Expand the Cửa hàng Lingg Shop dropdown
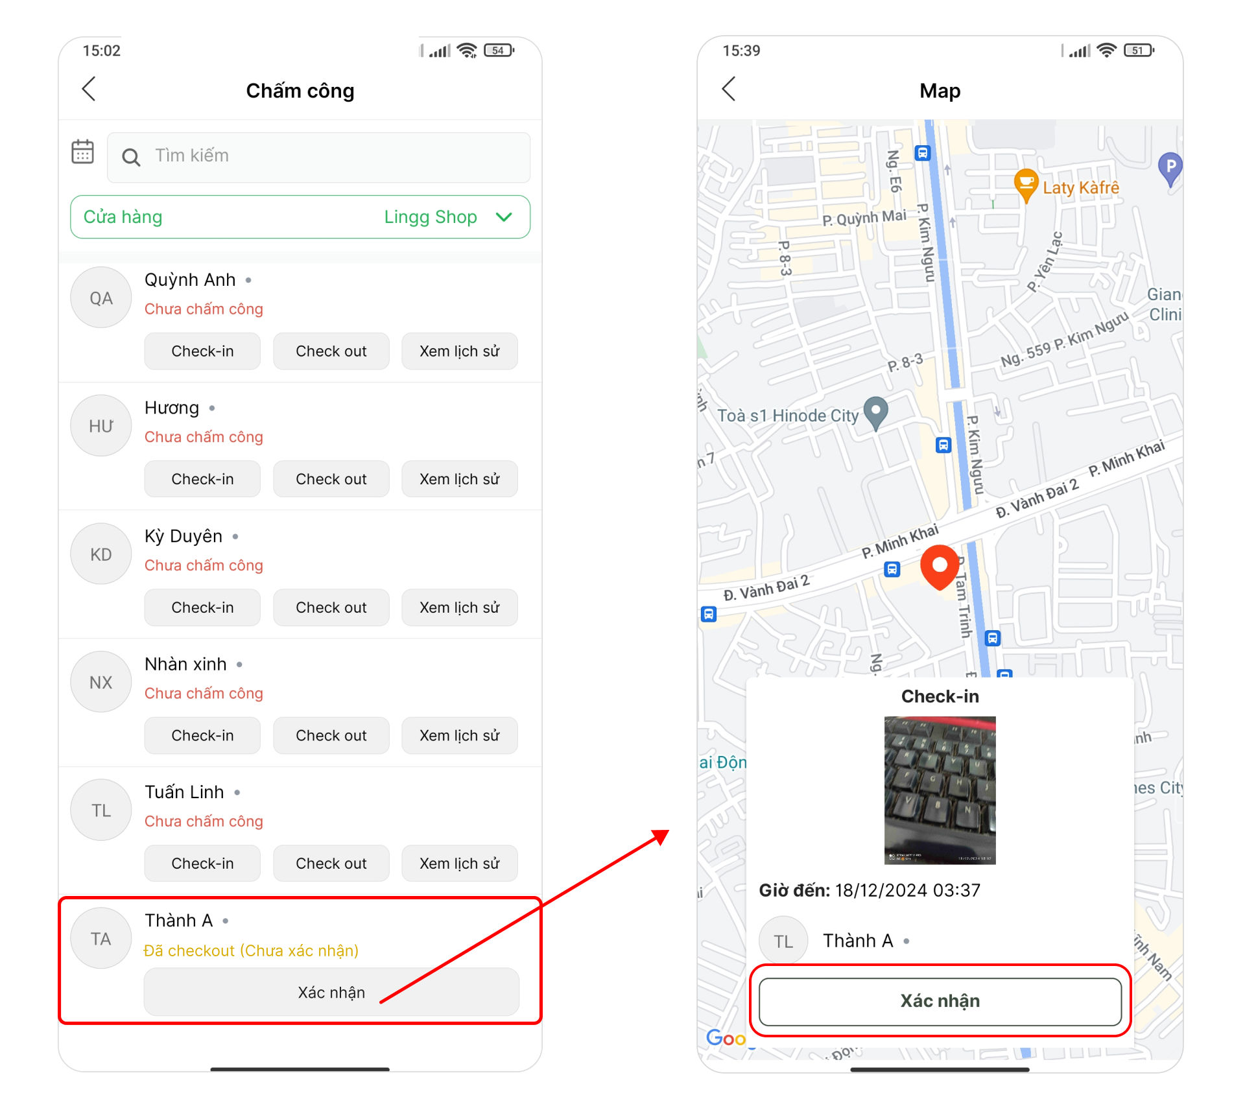1245x1108 pixels. (x=300, y=217)
